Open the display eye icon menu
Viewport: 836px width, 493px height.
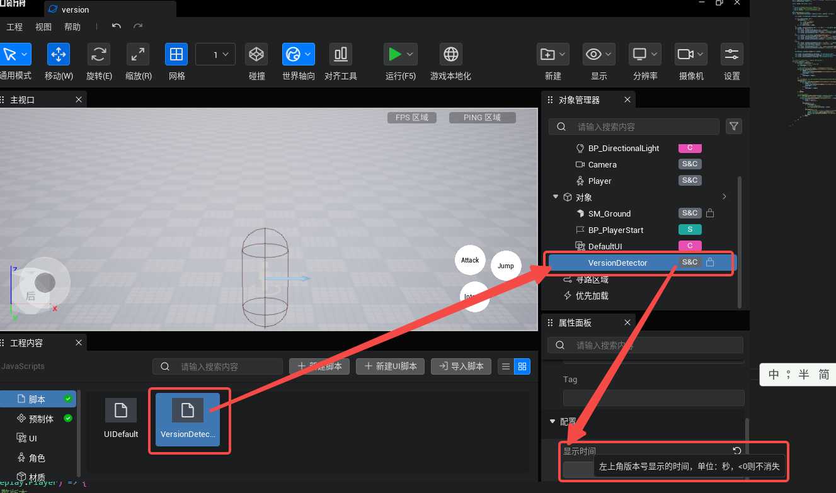click(x=593, y=55)
